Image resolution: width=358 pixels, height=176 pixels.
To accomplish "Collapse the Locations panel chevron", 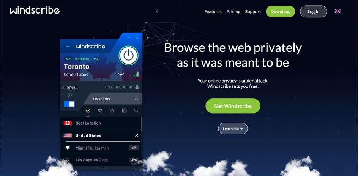I will point(136,99).
